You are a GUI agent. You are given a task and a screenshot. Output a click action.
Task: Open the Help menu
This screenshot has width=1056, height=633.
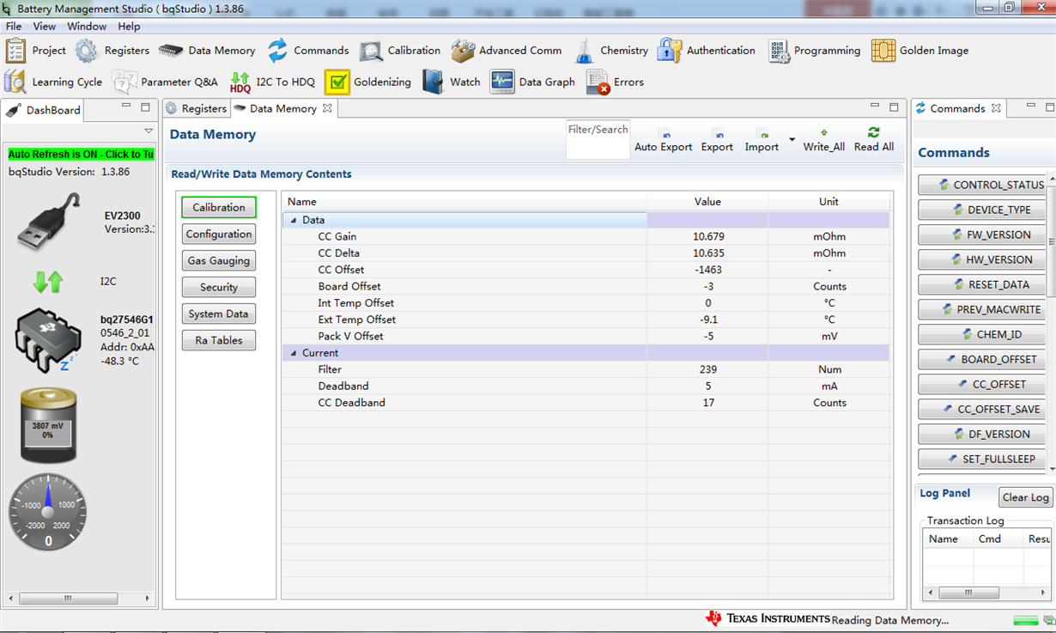(x=129, y=27)
